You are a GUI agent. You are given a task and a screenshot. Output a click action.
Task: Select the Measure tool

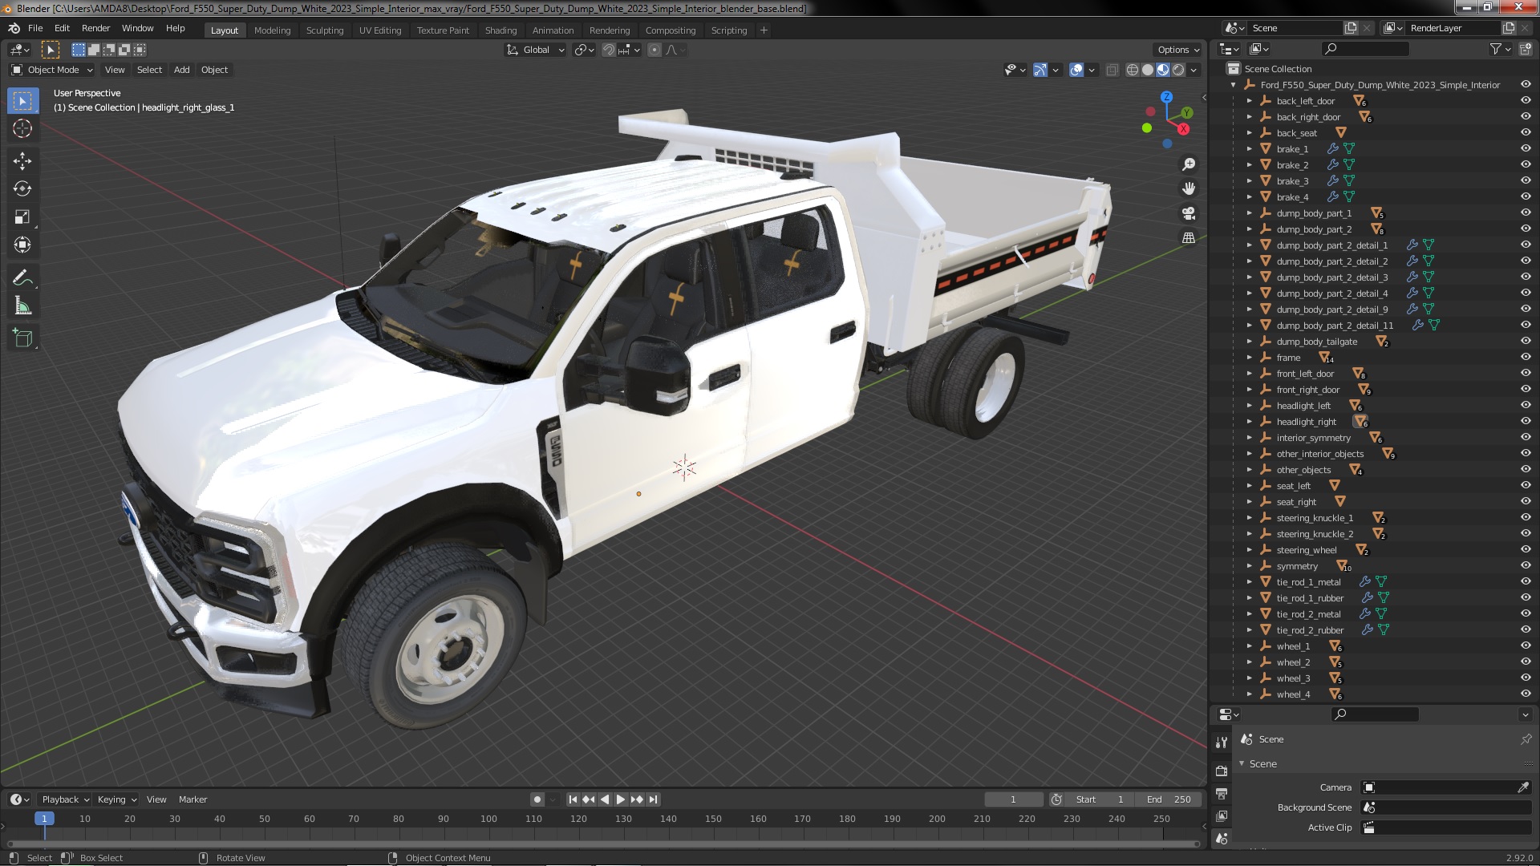tap(22, 306)
